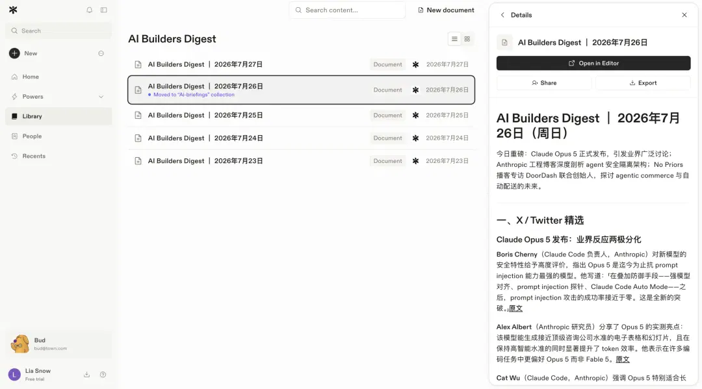Create a New document
The image size is (702, 389).
coord(446,10)
